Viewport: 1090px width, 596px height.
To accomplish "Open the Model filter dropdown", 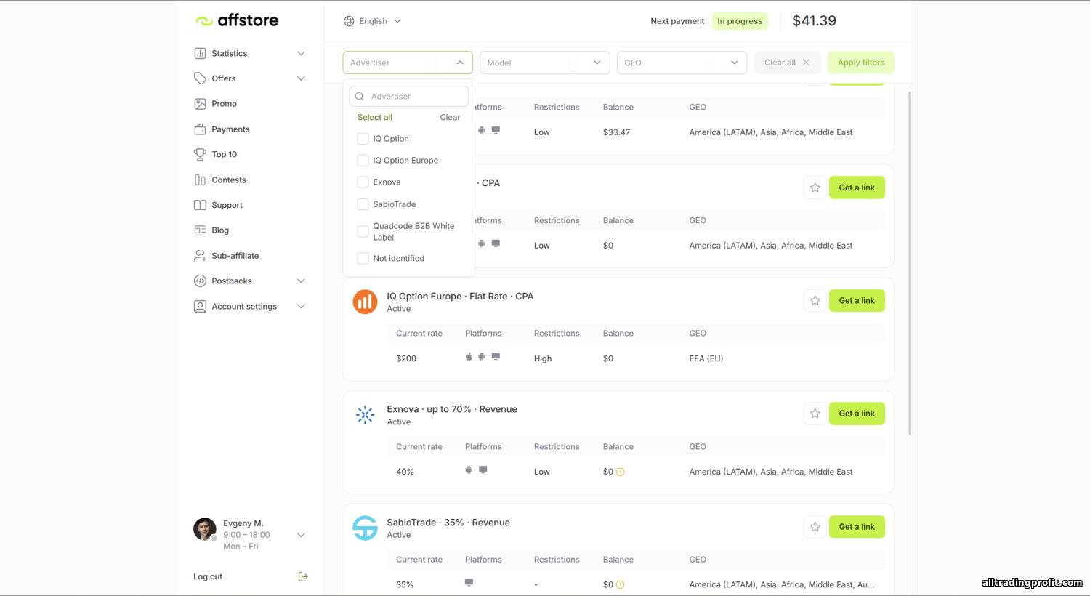I will (544, 63).
